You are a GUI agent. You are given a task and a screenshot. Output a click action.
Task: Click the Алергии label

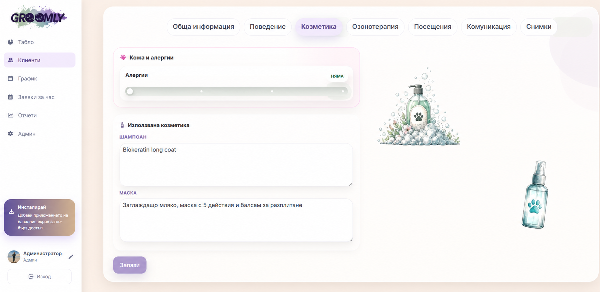[136, 75]
